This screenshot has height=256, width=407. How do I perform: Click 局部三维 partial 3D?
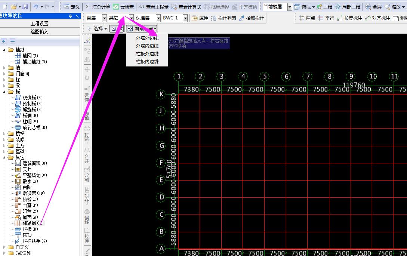pyautogui.click(x=348, y=7)
